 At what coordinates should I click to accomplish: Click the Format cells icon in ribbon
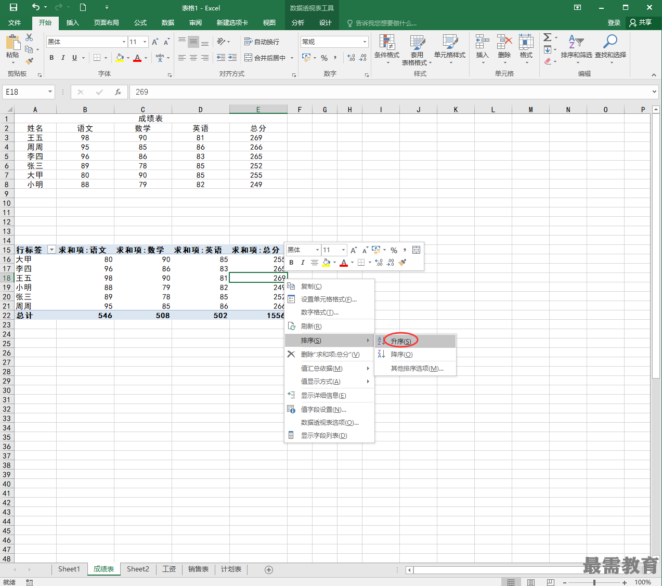pos(526,43)
